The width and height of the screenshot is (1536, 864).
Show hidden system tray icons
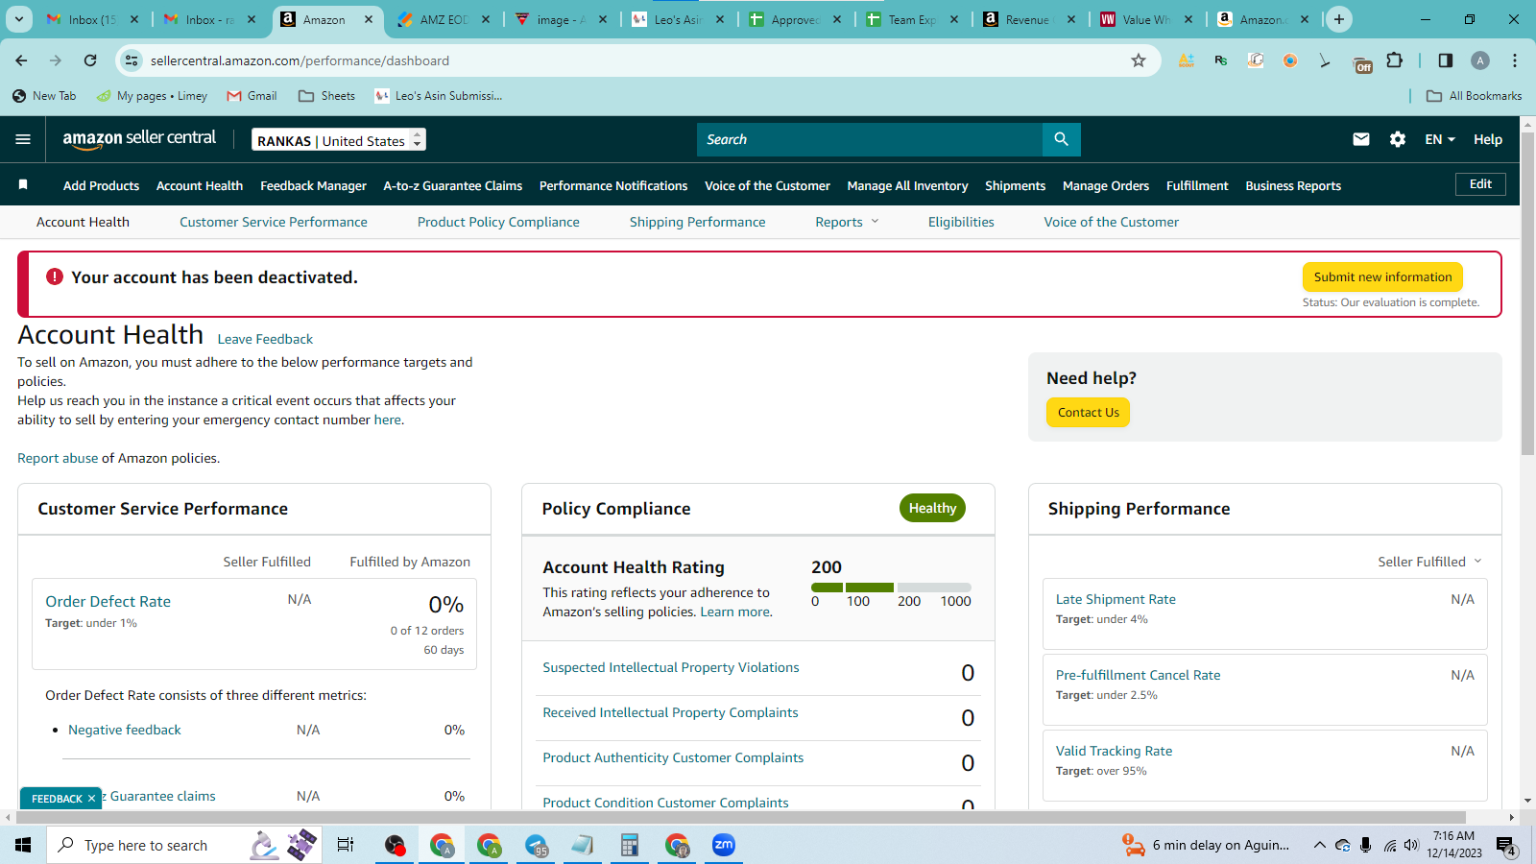coord(1320,845)
